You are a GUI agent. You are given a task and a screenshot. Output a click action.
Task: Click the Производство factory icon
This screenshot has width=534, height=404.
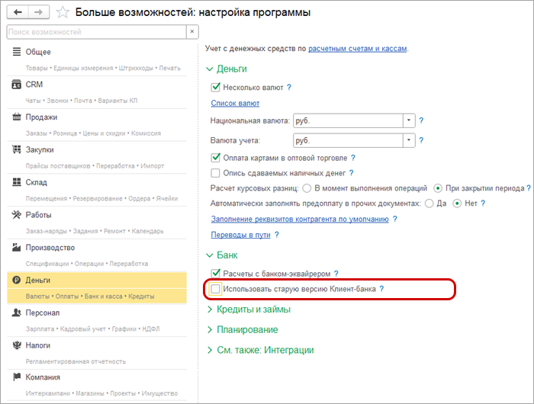pyautogui.click(x=17, y=248)
